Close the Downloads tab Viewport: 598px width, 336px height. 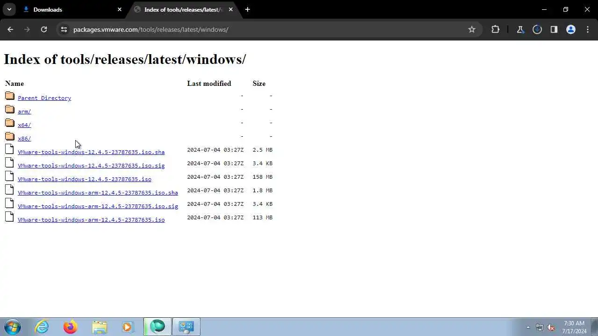(120, 9)
